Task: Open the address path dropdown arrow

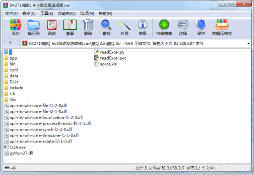Action: 248,44
